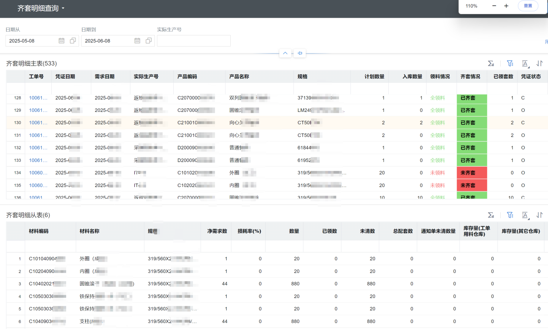
Task: Click 需求日期 column header
Action: 111,77
